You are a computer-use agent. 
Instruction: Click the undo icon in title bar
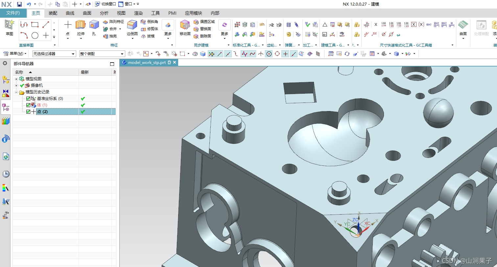pos(29,4)
